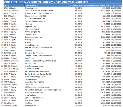Click the 72.00 % supplier revenue cell
Screen dimensions: 123x107
tap(78, 8)
